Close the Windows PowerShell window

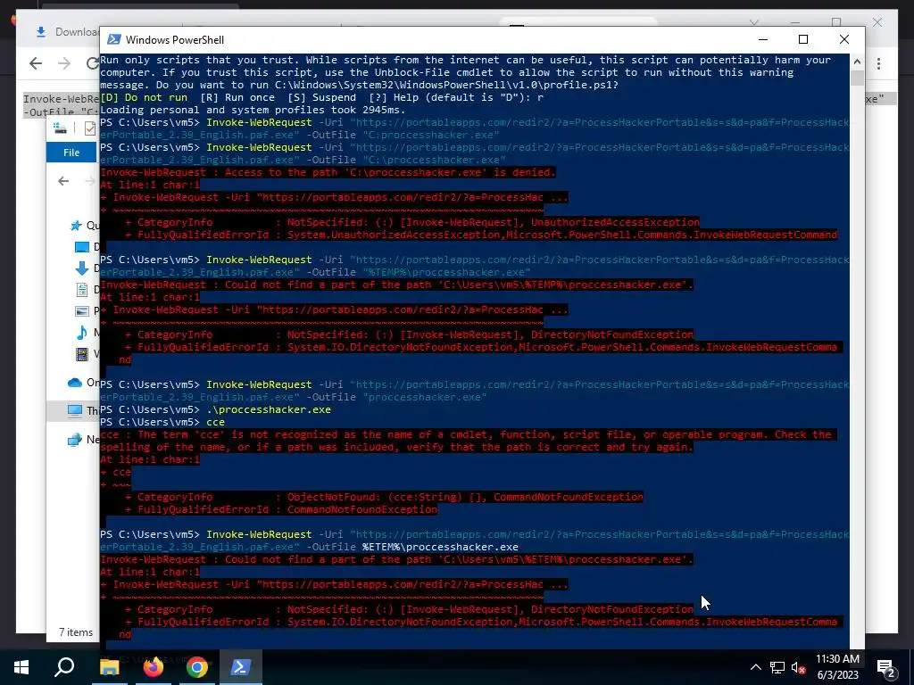click(x=844, y=39)
